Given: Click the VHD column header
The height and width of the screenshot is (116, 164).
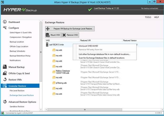Looking at the screenshot, I should click(62, 40).
